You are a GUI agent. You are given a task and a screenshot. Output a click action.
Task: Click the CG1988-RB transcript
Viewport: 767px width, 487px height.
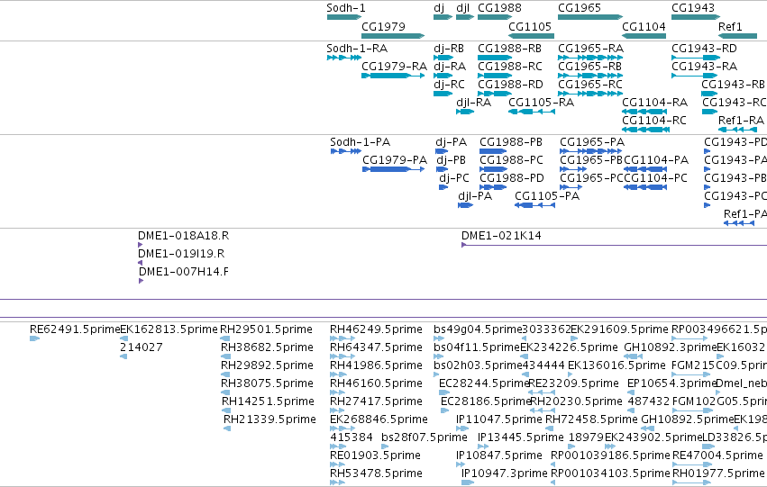pyautogui.click(x=510, y=49)
